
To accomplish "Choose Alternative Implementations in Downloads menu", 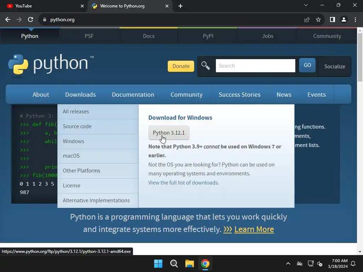I will [98, 200].
